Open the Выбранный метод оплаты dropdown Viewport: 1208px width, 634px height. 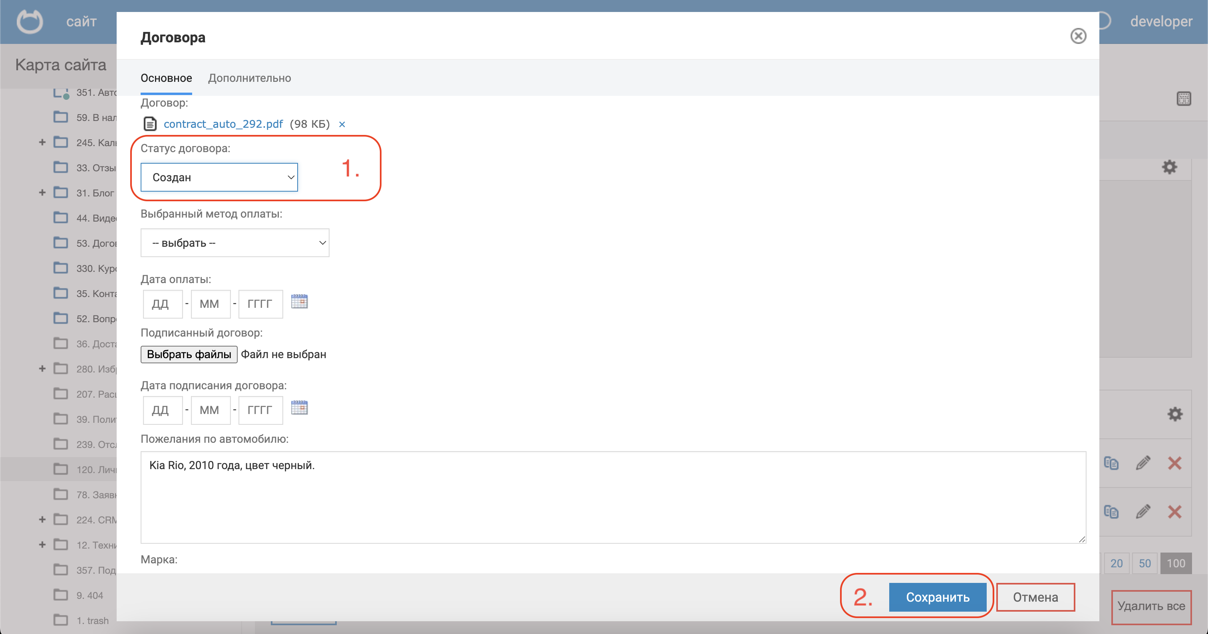(235, 243)
